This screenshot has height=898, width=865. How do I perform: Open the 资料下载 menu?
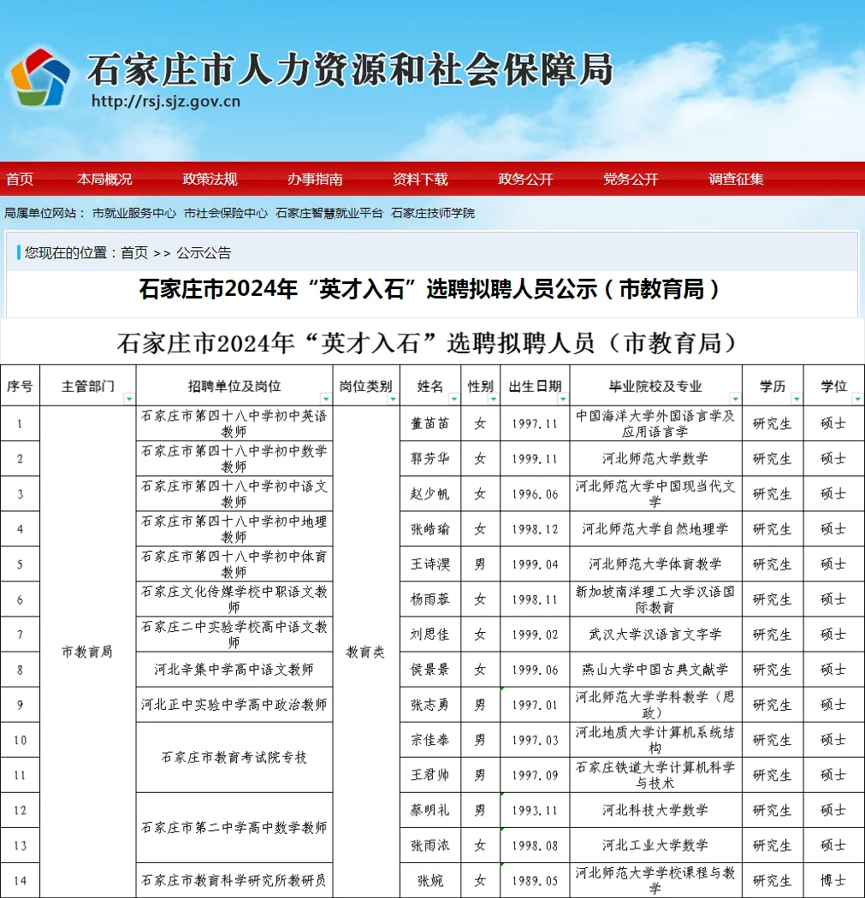[x=419, y=179]
